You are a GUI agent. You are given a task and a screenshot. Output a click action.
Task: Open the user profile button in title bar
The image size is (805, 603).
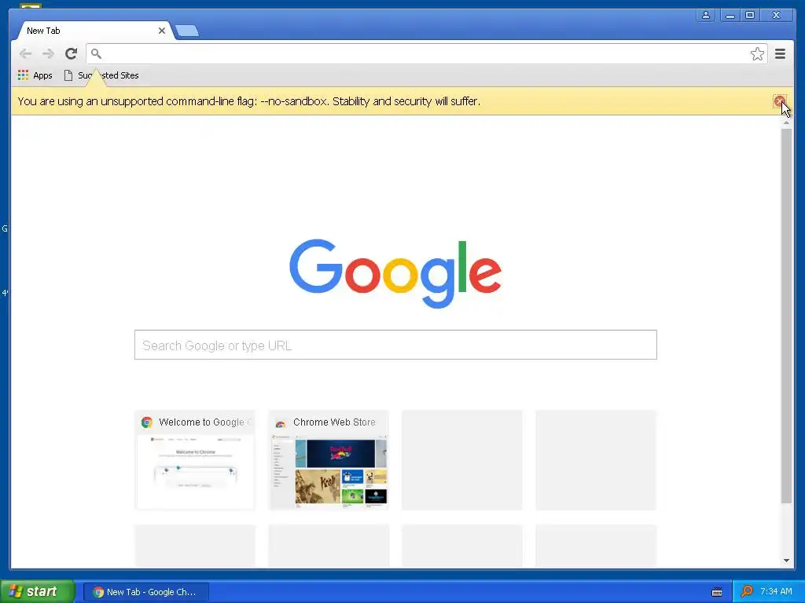click(706, 16)
